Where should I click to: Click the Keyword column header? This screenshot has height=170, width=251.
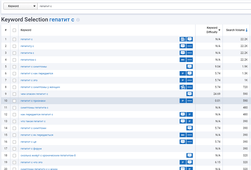(26, 30)
